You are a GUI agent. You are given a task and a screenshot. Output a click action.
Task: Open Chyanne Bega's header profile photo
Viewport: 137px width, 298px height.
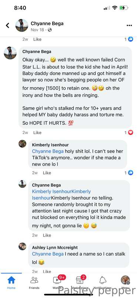click(22, 25)
